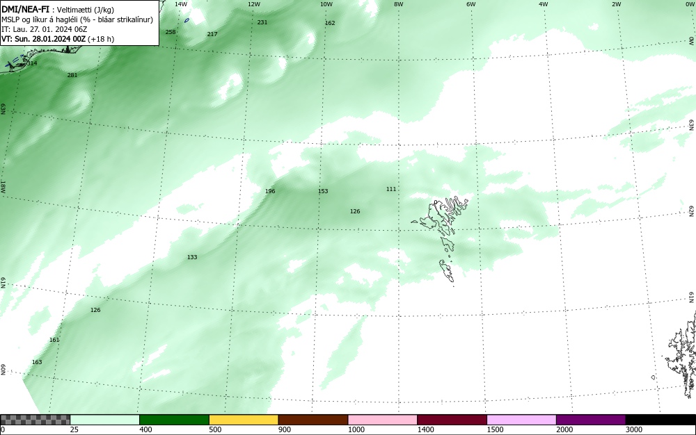This screenshot has width=696, height=435.
Task: Click the 8W longitude label
Action: click(399, 4)
